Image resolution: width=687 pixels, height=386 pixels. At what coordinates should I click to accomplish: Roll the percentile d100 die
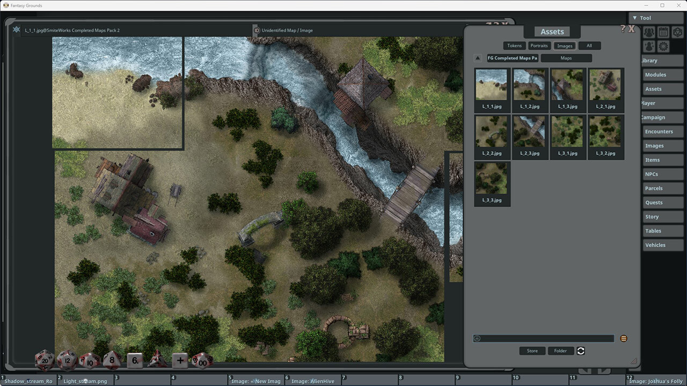pyautogui.click(x=203, y=361)
